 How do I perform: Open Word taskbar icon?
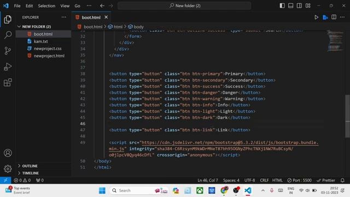212,190
